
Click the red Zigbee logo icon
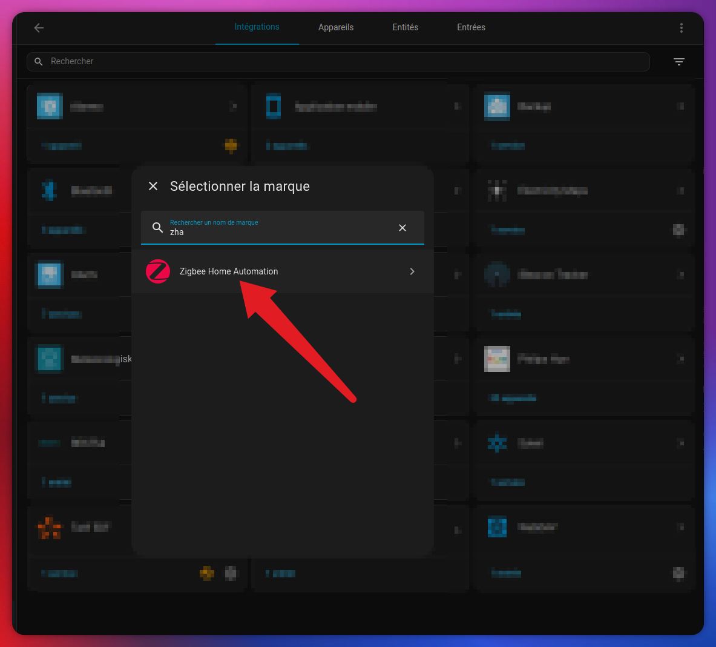[158, 271]
